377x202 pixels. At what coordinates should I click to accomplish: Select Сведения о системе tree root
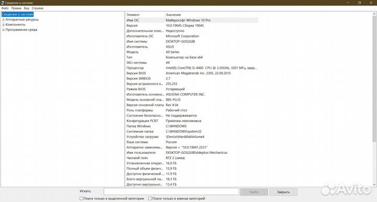tap(18, 15)
